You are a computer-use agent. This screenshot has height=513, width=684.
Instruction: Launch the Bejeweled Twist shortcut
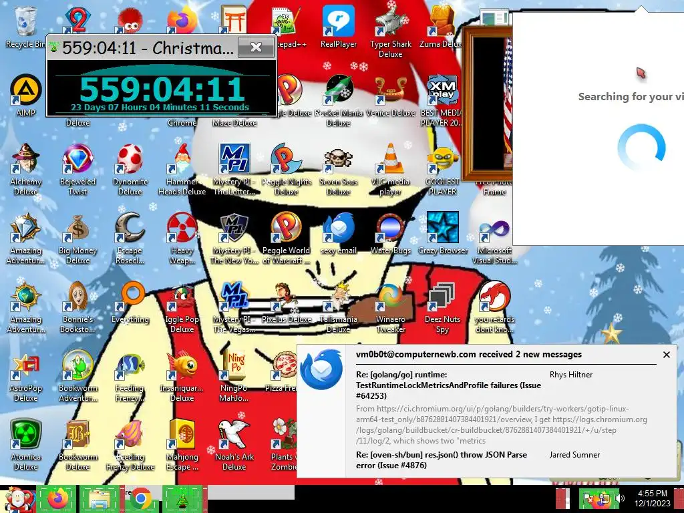point(77,169)
